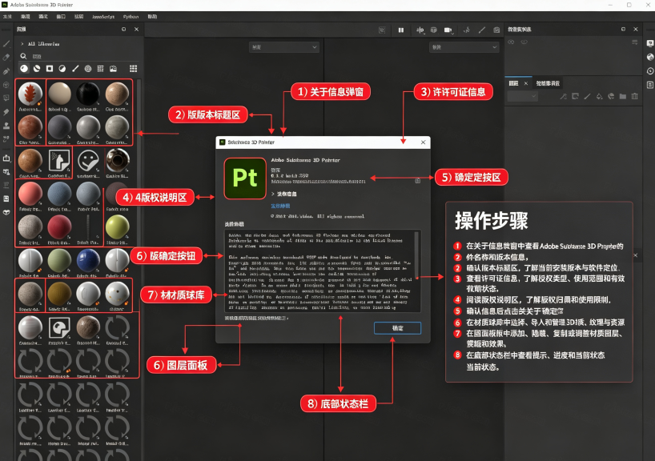The image size is (655, 461).
Task: Expand the disclosure arrow in About dialog
Action: [273, 194]
